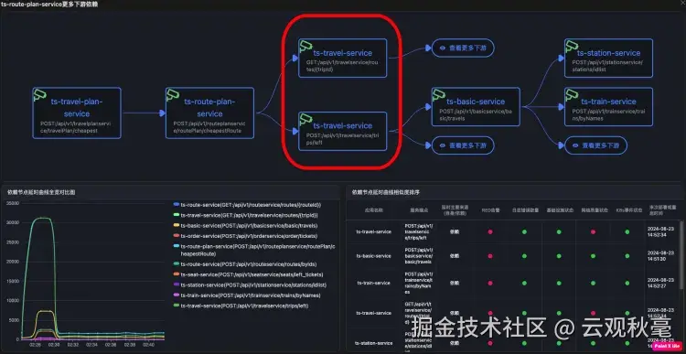The height and width of the screenshot is (354, 686).
Task: Toggle legend series ts-order-service POST order/tickets
Action: 245,236
